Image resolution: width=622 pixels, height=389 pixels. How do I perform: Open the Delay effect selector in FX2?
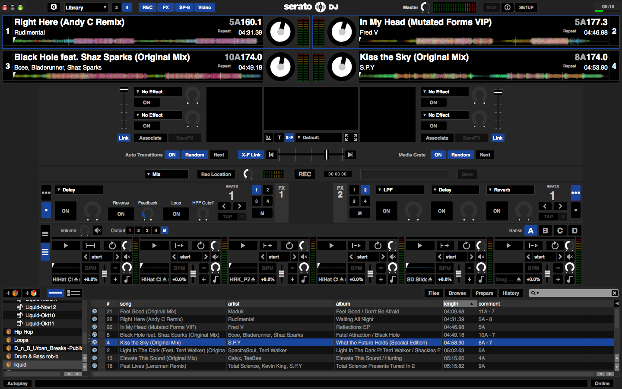(x=455, y=189)
